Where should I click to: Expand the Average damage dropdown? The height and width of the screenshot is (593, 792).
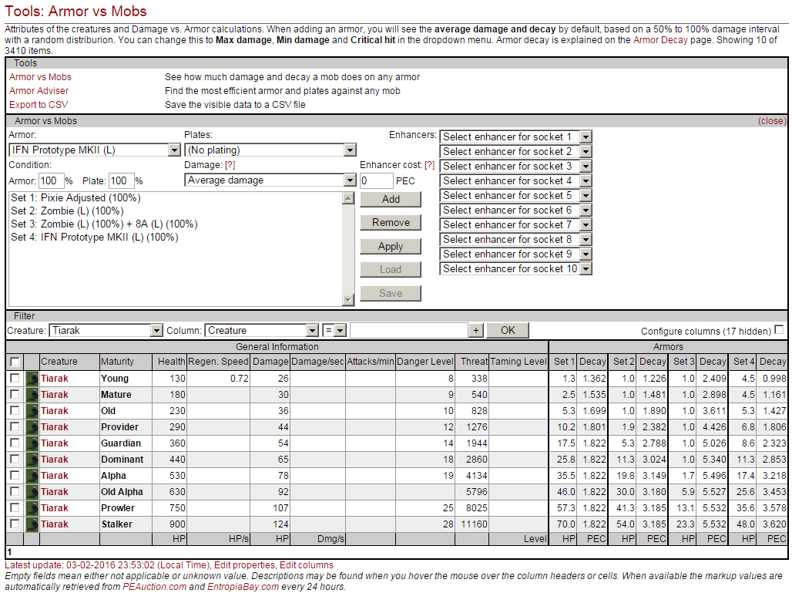tap(270, 180)
